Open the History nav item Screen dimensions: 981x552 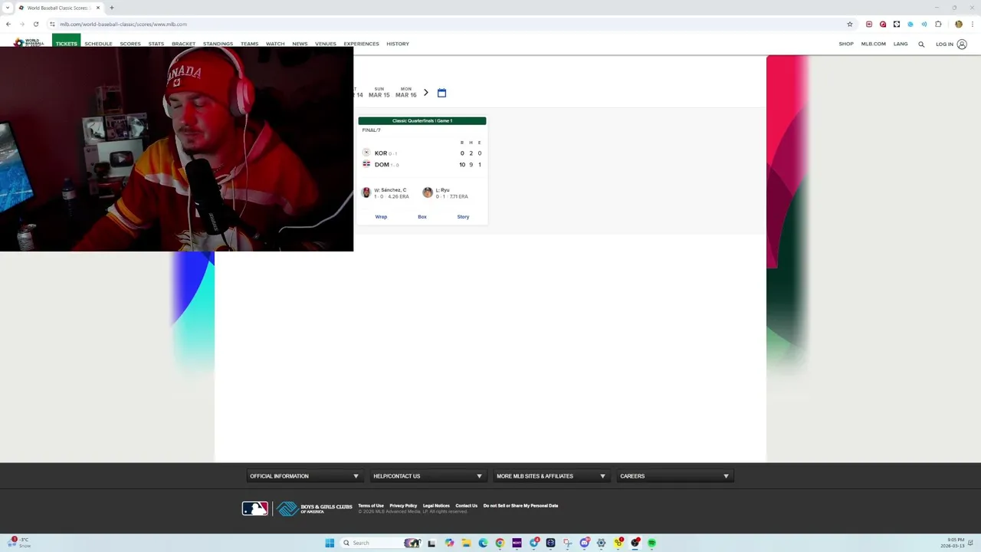[398, 44]
